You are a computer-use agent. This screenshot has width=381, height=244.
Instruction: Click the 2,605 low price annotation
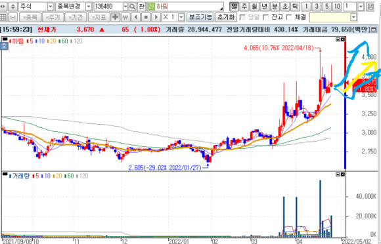[x=165, y=168]
